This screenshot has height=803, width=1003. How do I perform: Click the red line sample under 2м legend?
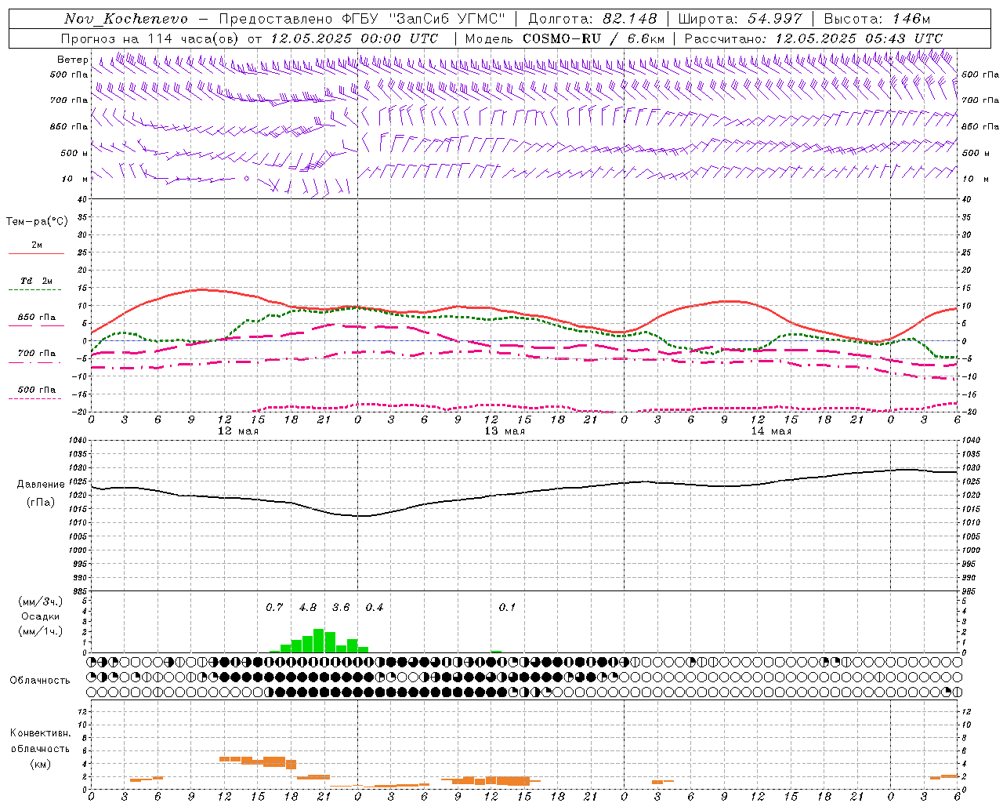click(36, 254)
